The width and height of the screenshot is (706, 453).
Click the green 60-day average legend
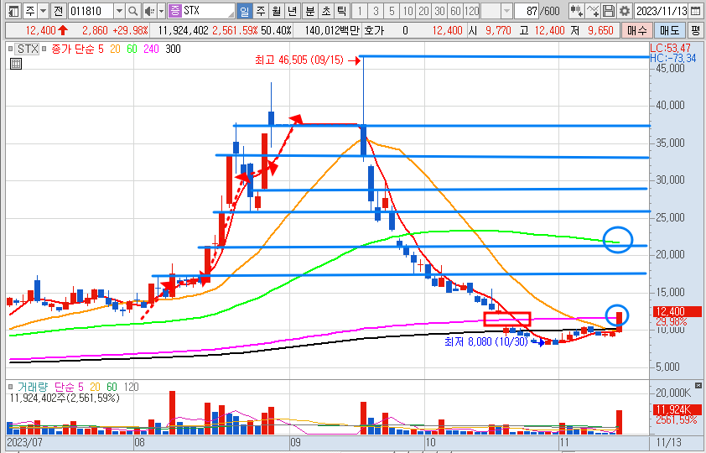click(132, 49)
